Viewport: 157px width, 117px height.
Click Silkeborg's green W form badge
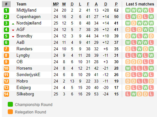click(x=134, y=94)
